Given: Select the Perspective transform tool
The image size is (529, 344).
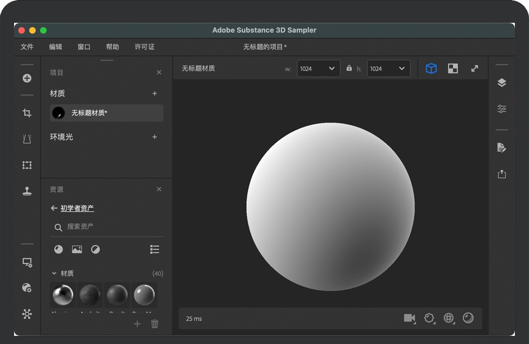Looking at the screenshot, I should click(x=27, y=139).
